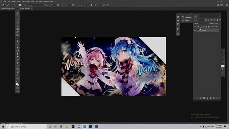Select the Frame tool
The height and width of the screenshot is (129, 229).
[x=18, y=29]
